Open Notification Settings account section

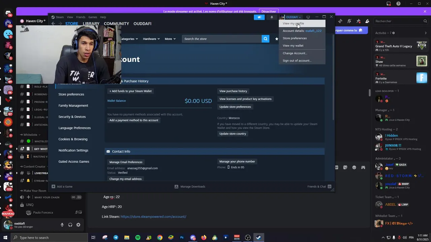[73, 150]
